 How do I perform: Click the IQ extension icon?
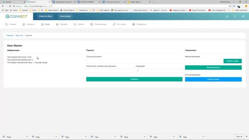pyautogui.click(x=234, y=6)
